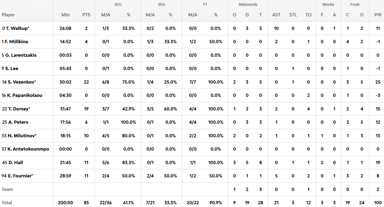The image size is (384, 207).
Task: Sort by the Min column header
Action: point(65,15)
